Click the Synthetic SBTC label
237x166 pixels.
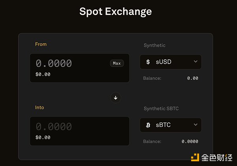click(x=161, y=109)
